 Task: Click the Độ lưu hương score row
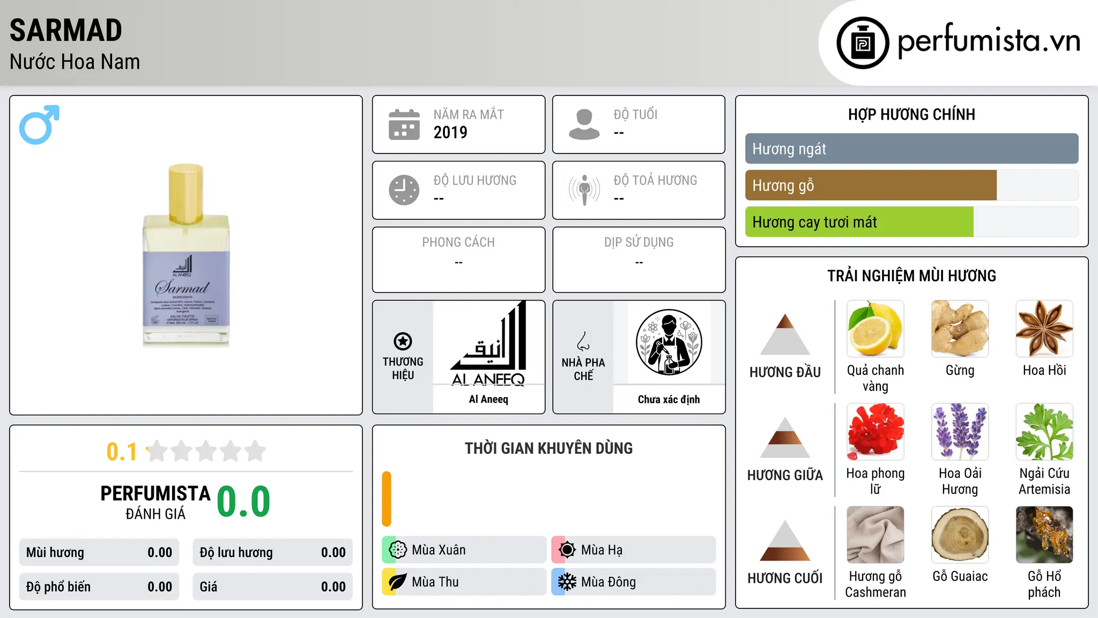pyautogui.click(x=273, y=553)
